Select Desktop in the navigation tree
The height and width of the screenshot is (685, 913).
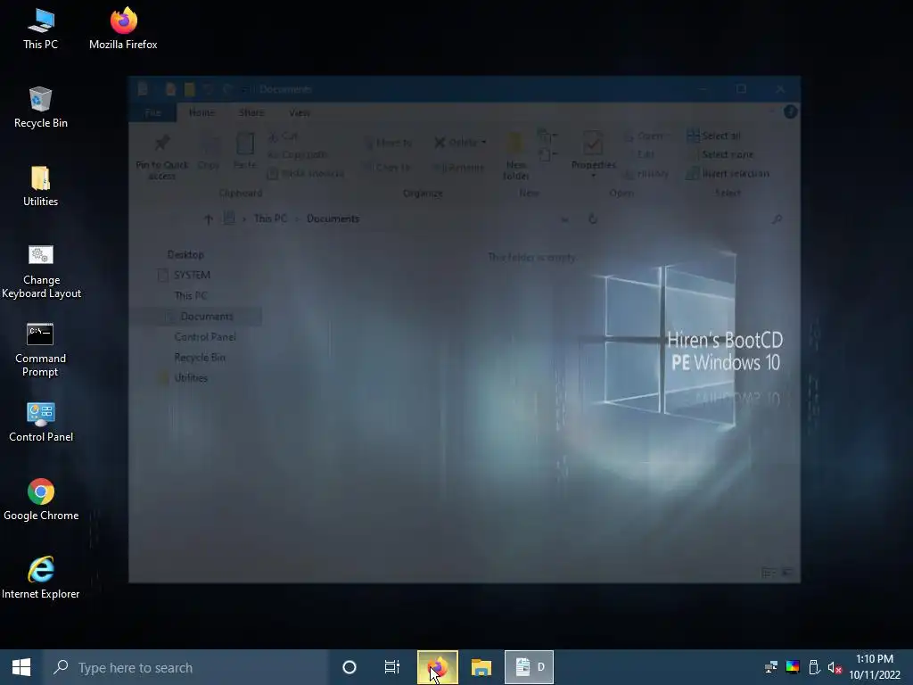185,254
